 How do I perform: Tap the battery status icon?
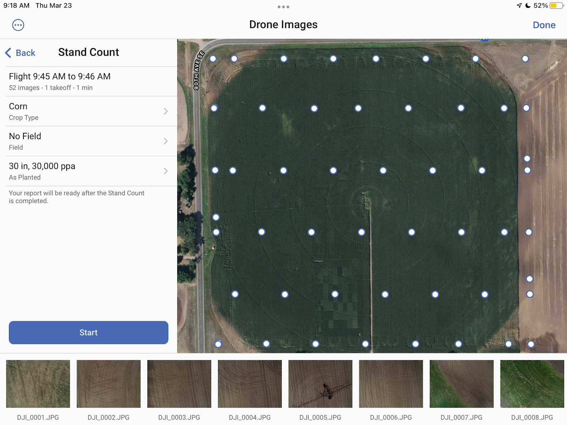(556, 6)
